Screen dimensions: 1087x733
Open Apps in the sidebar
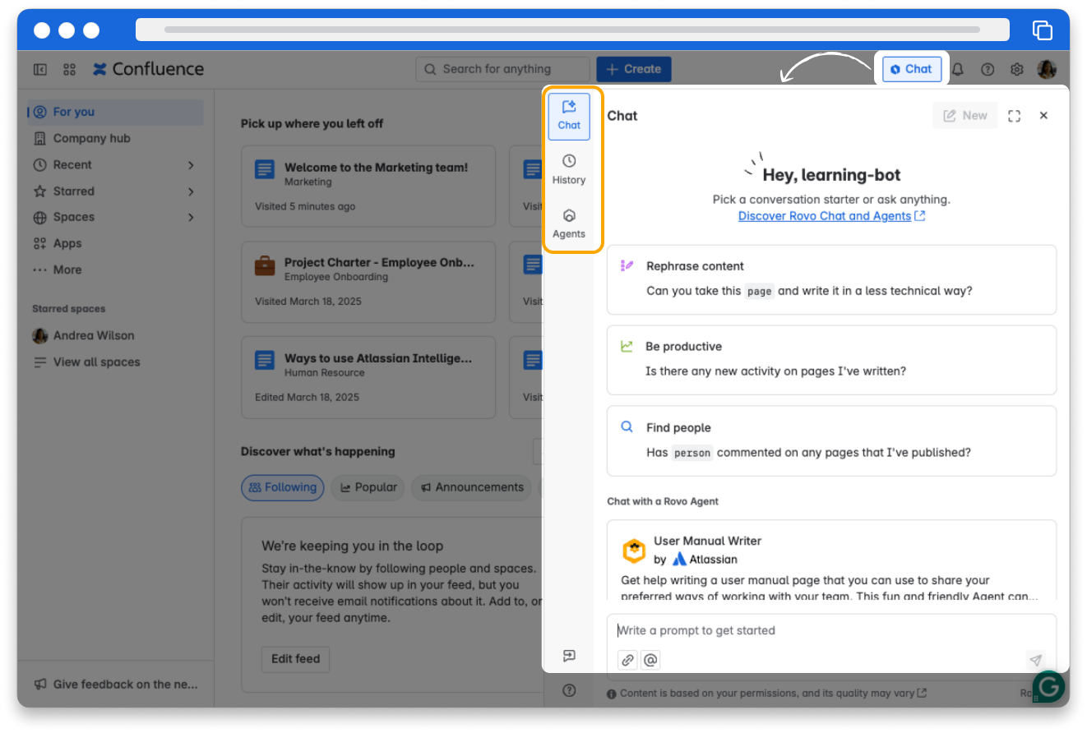(116, 244)
